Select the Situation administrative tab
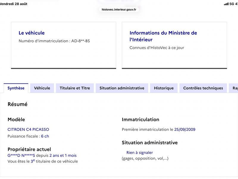Screen dimensions: 238x179 pos(122,88)
